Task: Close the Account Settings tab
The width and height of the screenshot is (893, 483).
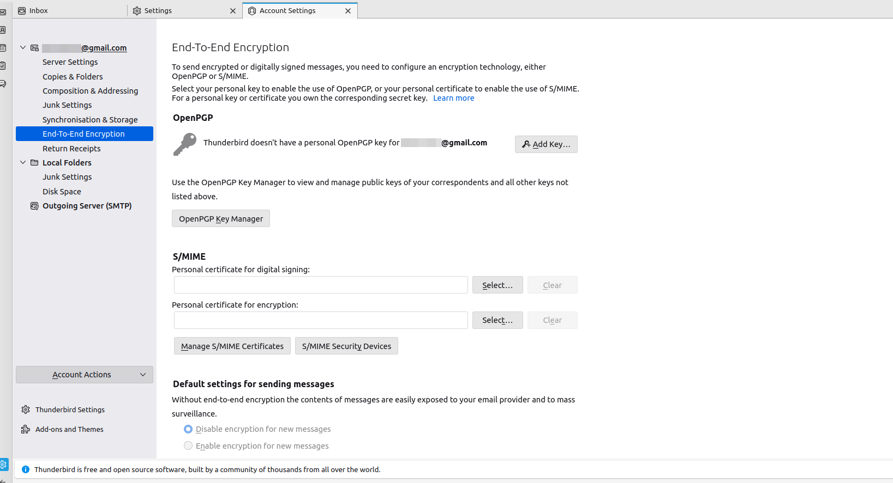Action: (x=348, y=11)
